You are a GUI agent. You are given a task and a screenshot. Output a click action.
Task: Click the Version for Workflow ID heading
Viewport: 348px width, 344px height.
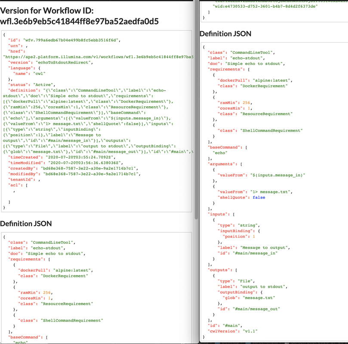[x=79, y=16]
